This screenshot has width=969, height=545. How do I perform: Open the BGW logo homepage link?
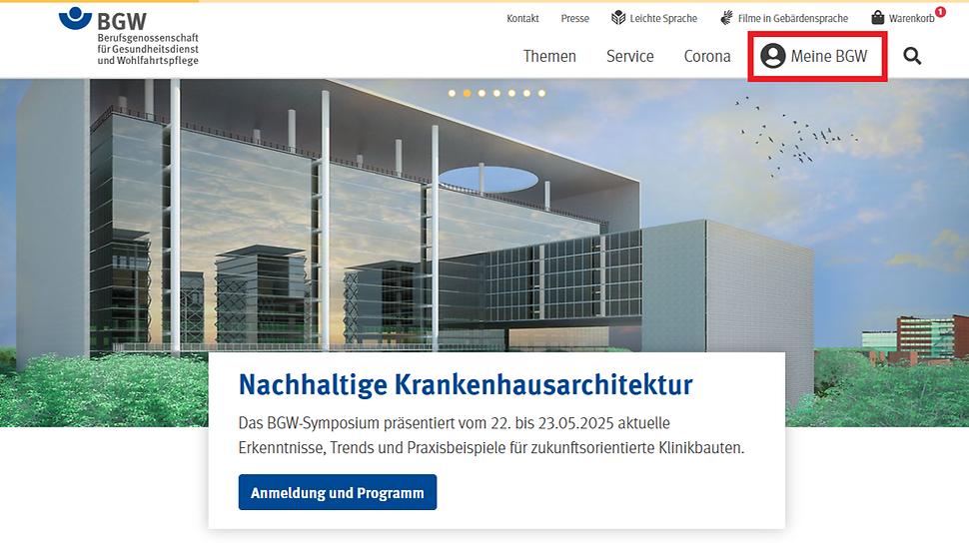(129, 36)
